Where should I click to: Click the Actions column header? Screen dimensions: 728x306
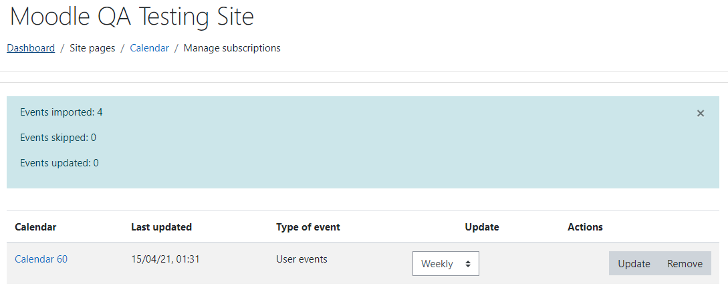tap(585, 227)
